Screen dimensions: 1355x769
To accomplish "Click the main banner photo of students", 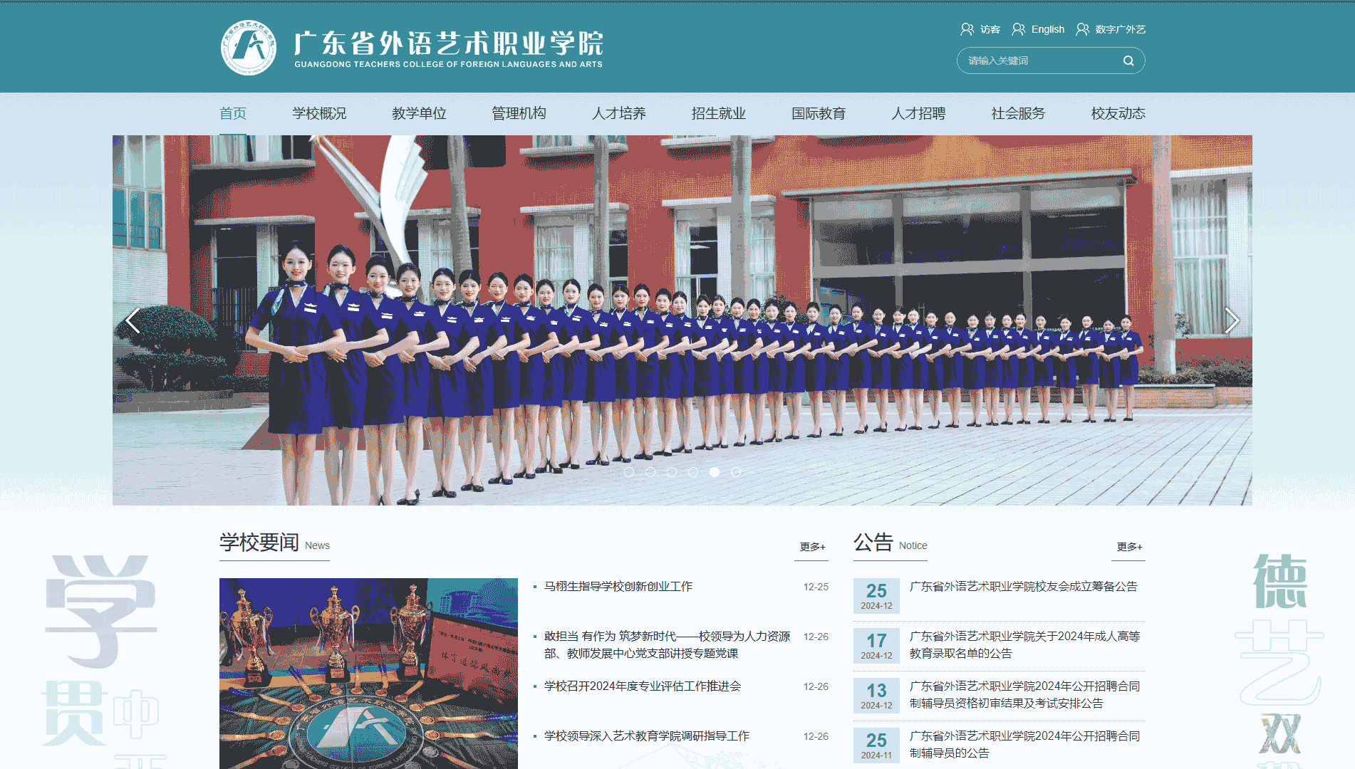I will click(682, 320).
